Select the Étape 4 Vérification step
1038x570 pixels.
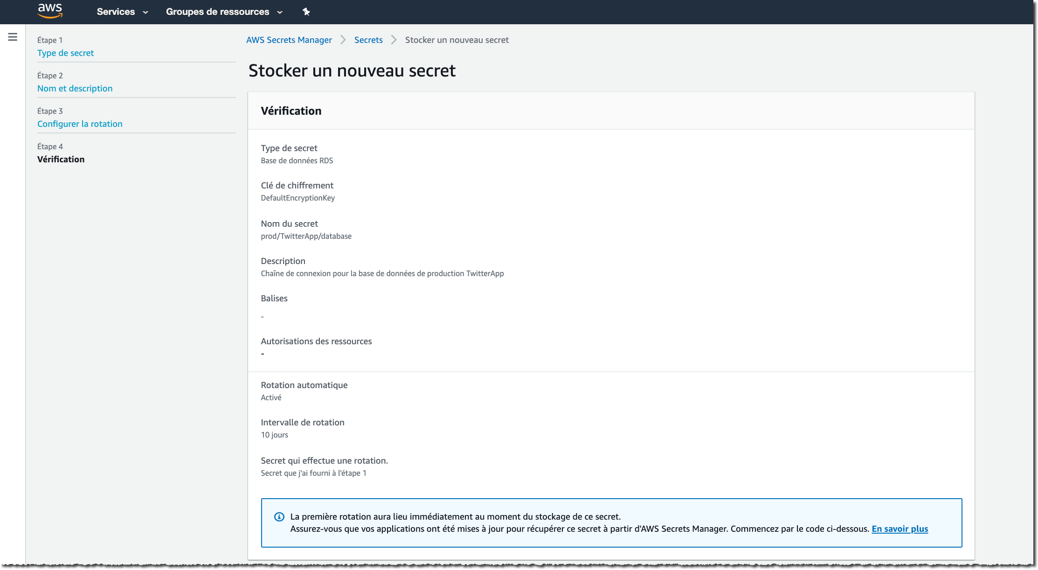(x=61, y=160)
